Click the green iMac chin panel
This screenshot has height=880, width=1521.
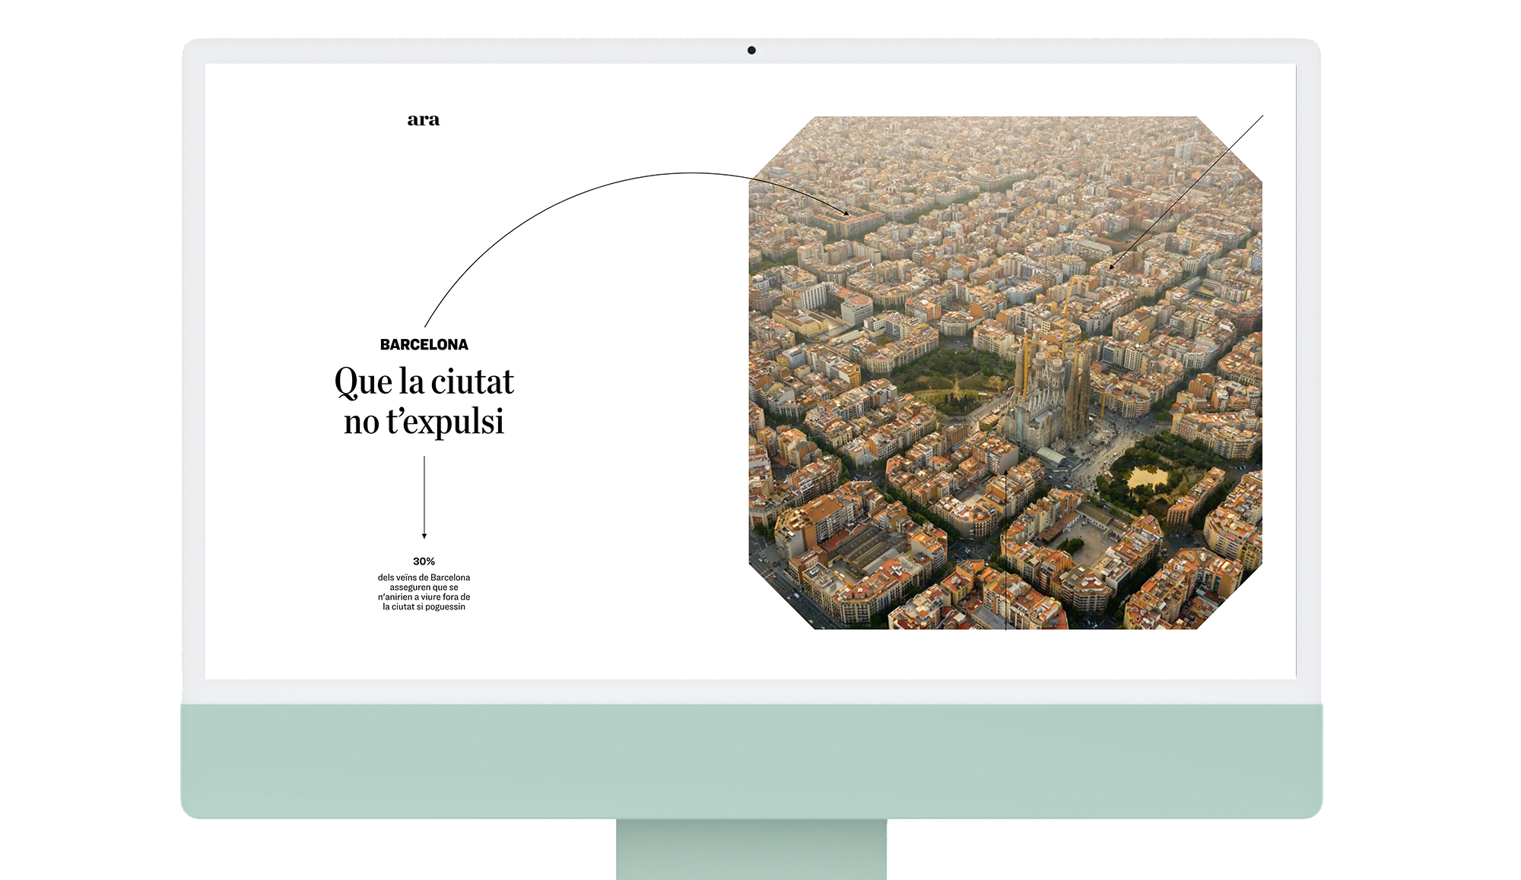pos(751,760)
